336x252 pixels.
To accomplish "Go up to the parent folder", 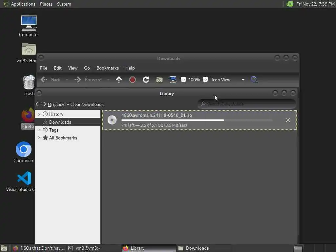I will [119, 80].
